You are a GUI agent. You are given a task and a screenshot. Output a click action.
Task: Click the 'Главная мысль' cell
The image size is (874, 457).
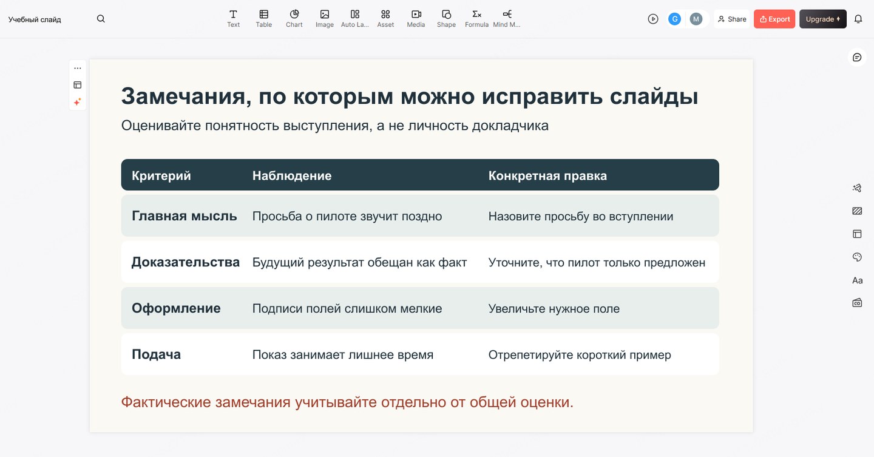pos(185,215)
